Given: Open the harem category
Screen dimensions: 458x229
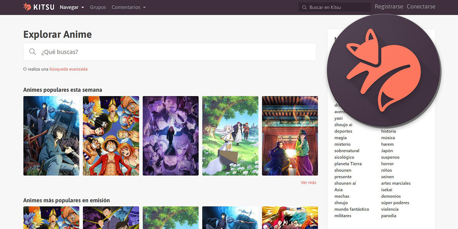Looking at the screenshot, I should click(x=387, y=144).
